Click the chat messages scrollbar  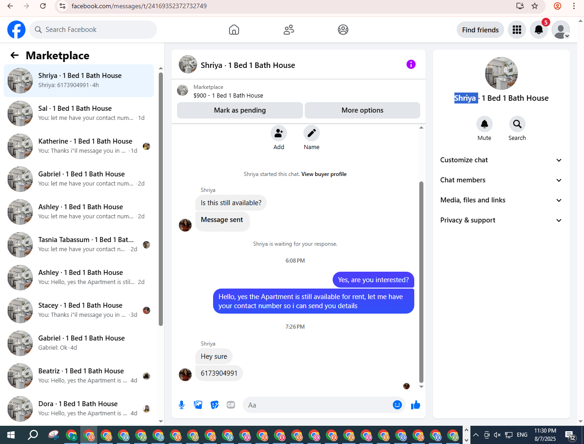tap(421, 282)
